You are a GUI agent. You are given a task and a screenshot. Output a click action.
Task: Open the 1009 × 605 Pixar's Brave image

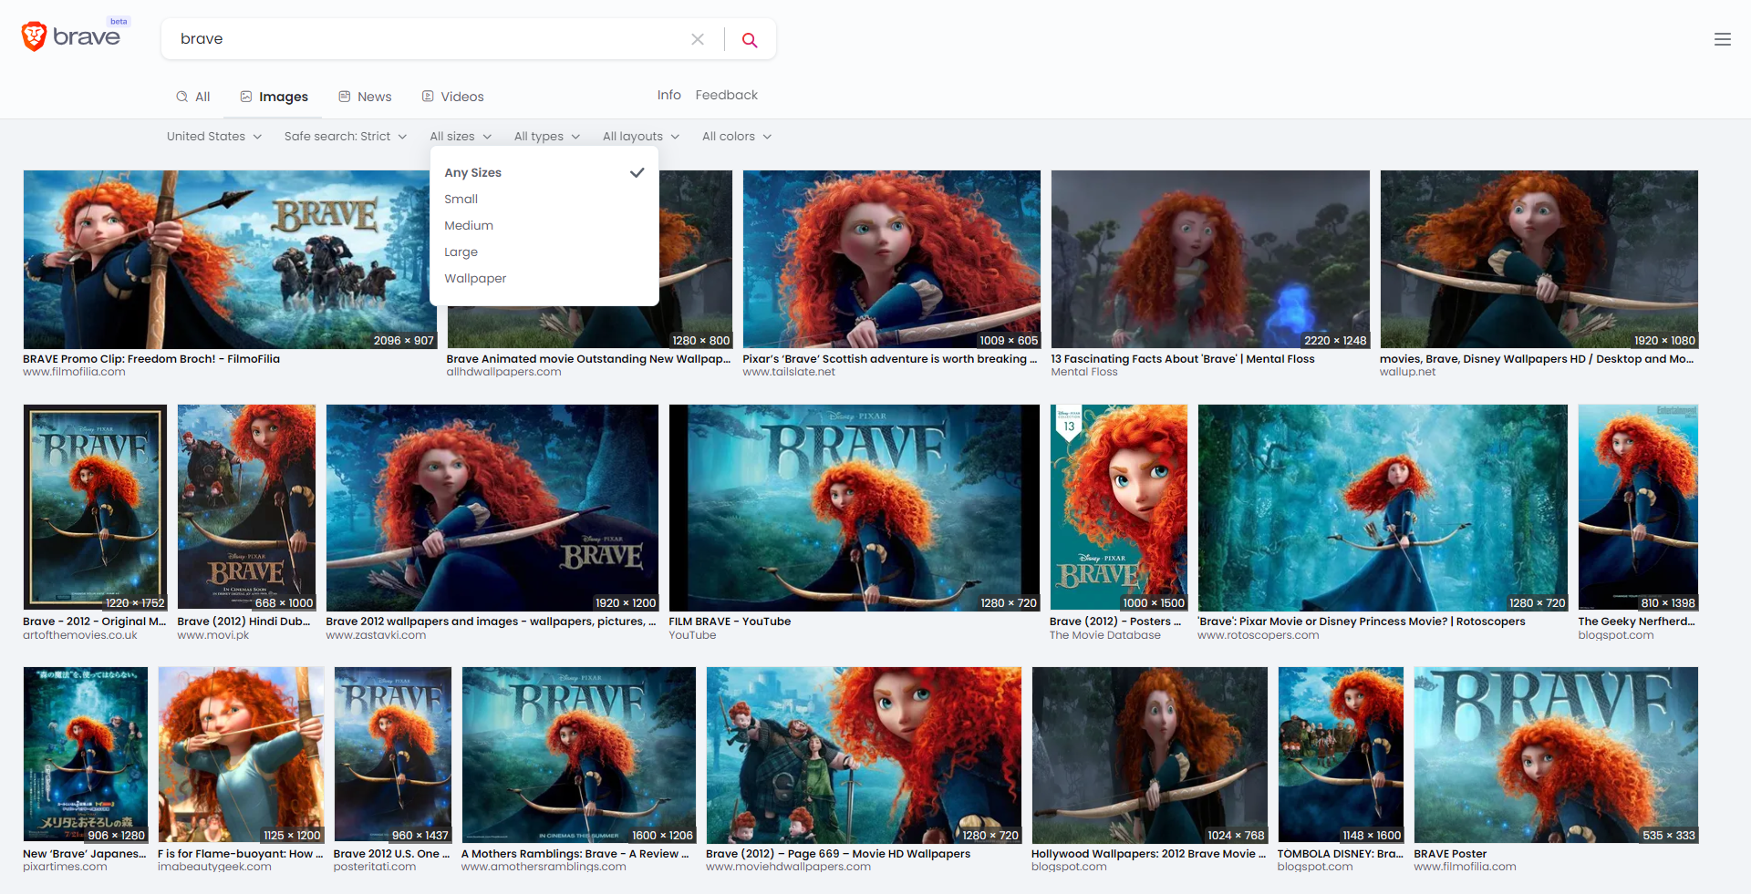point(891,259)
